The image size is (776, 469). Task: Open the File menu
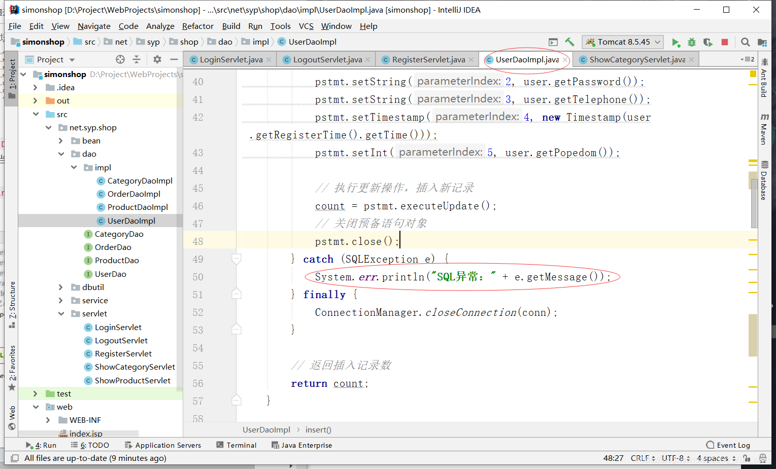pos(15,26)
